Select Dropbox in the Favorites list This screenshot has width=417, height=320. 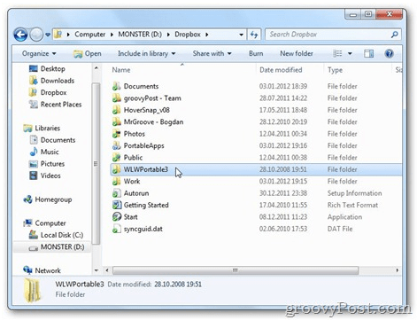(48, 92)
